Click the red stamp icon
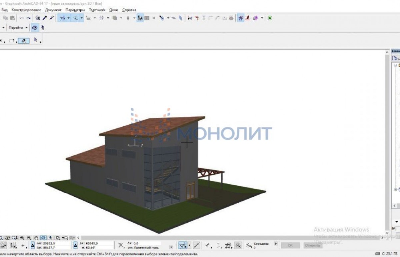400x257 pixels. point(247,18)
